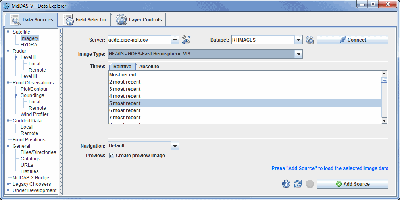This screenshot has height=200, width=400.
Task: Switch to the Absolute times tab
Action: point(149,67)
